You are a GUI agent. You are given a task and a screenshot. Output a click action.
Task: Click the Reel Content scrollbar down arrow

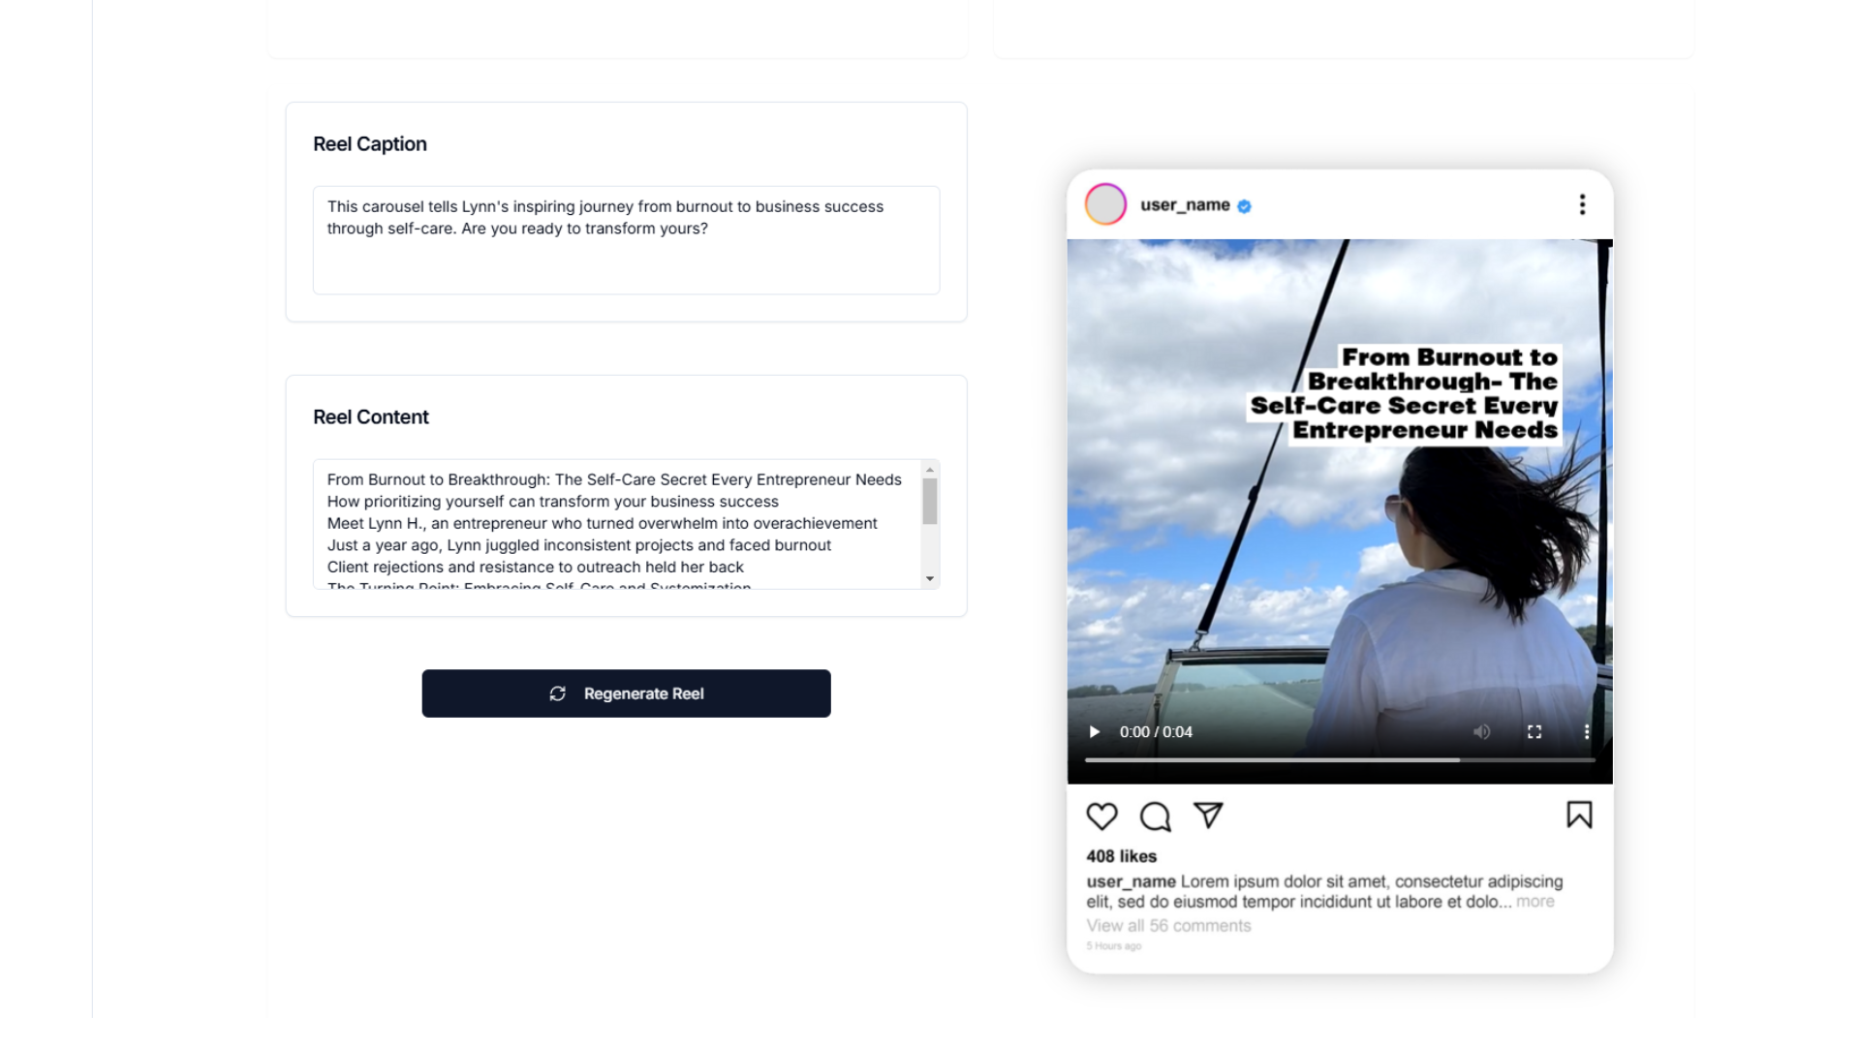point(930,579)
